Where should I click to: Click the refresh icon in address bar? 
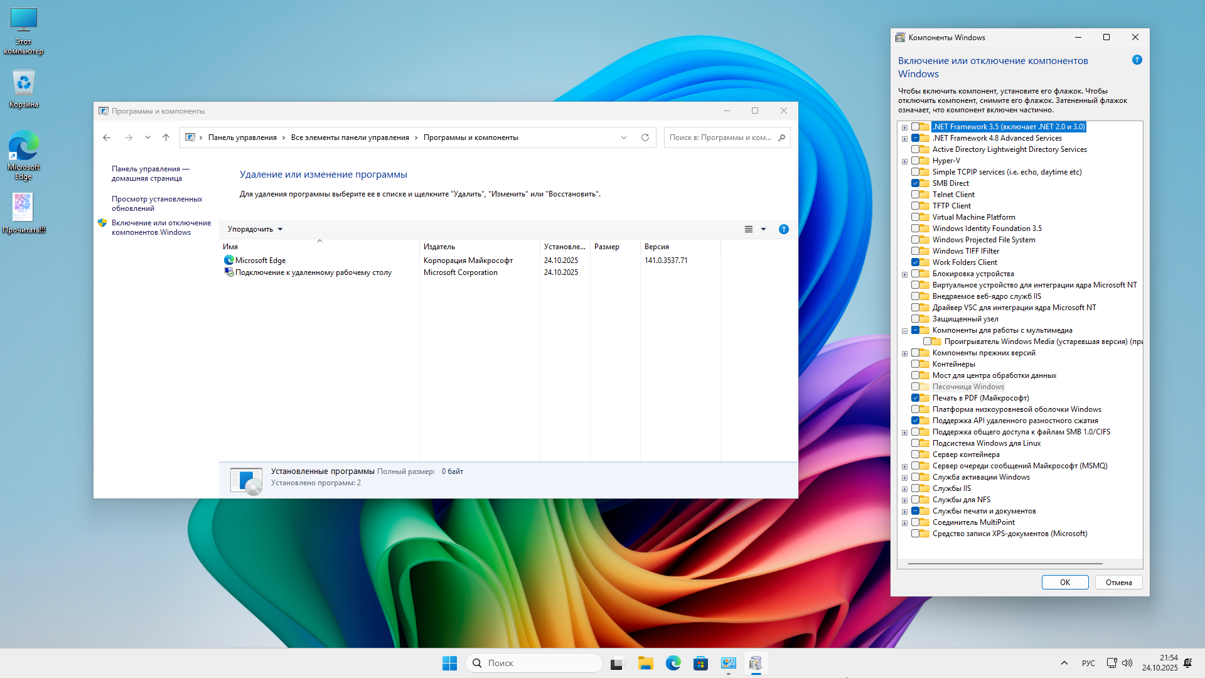tap(645, 137)
